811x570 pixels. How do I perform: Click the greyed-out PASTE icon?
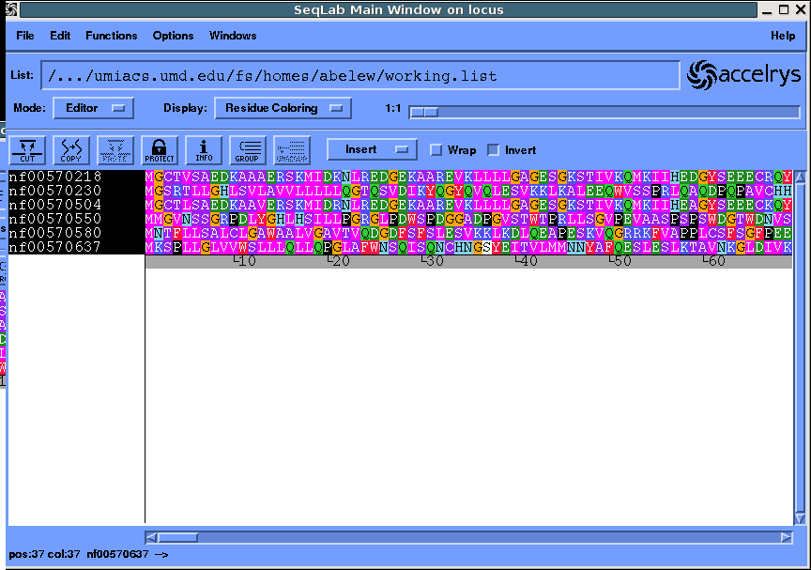115,150
